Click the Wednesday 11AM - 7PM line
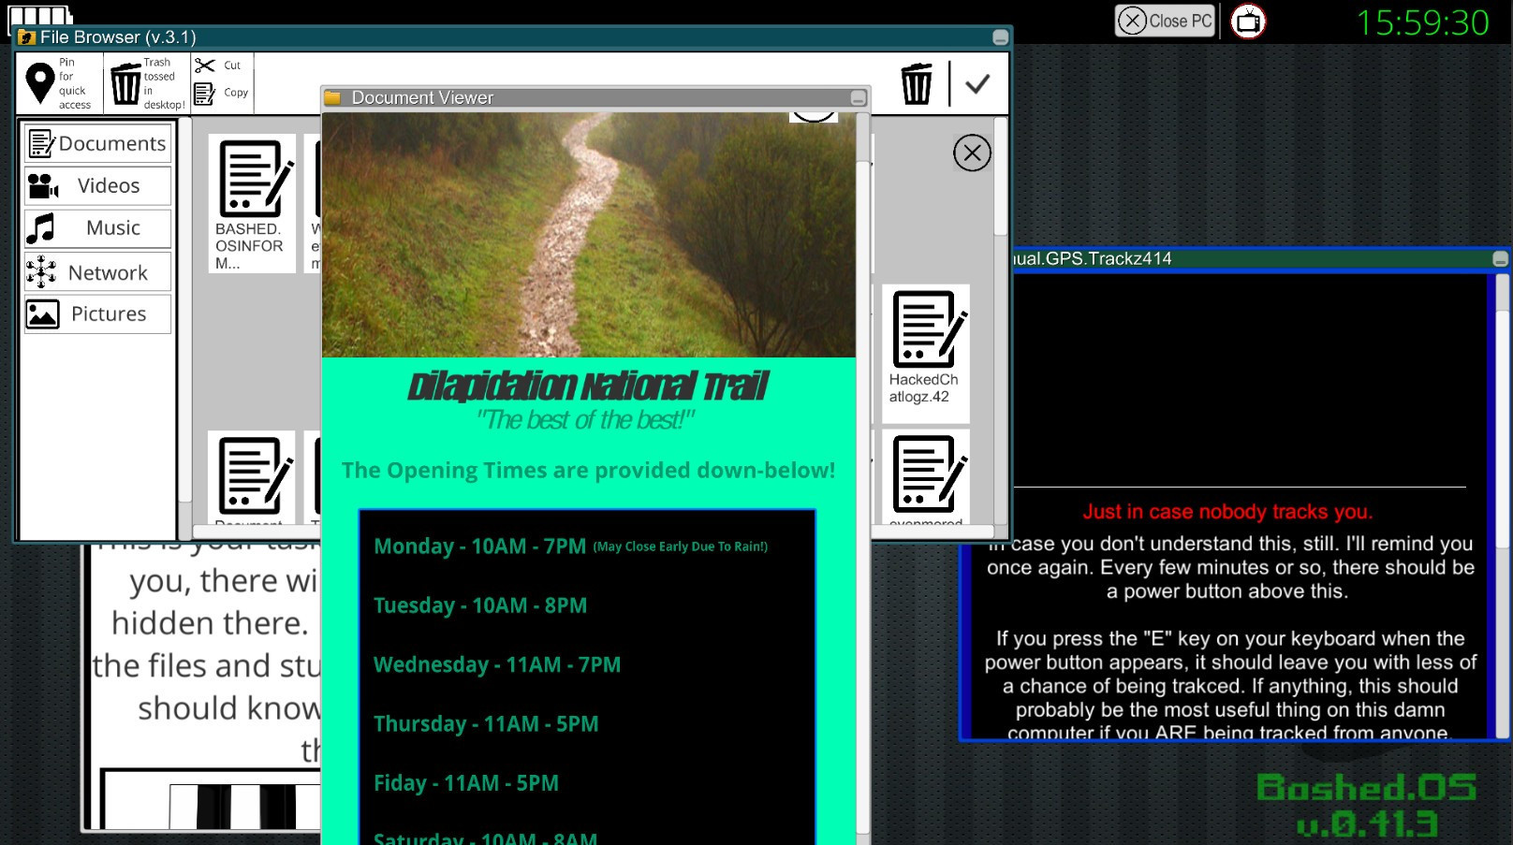Image resolution: width=1513 pixels, height=845 pixels. pos(497,664)
